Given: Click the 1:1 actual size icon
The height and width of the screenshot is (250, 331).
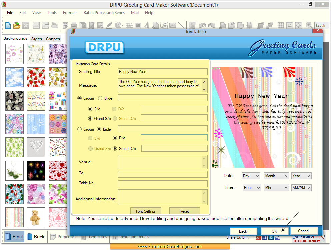Looking at the screenshot, I should tap(289, 25).
